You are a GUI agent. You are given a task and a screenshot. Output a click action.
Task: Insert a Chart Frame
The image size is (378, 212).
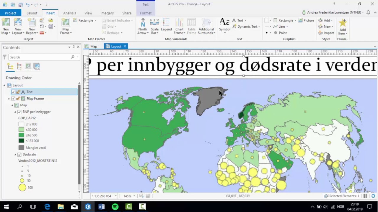click(179, 26)
